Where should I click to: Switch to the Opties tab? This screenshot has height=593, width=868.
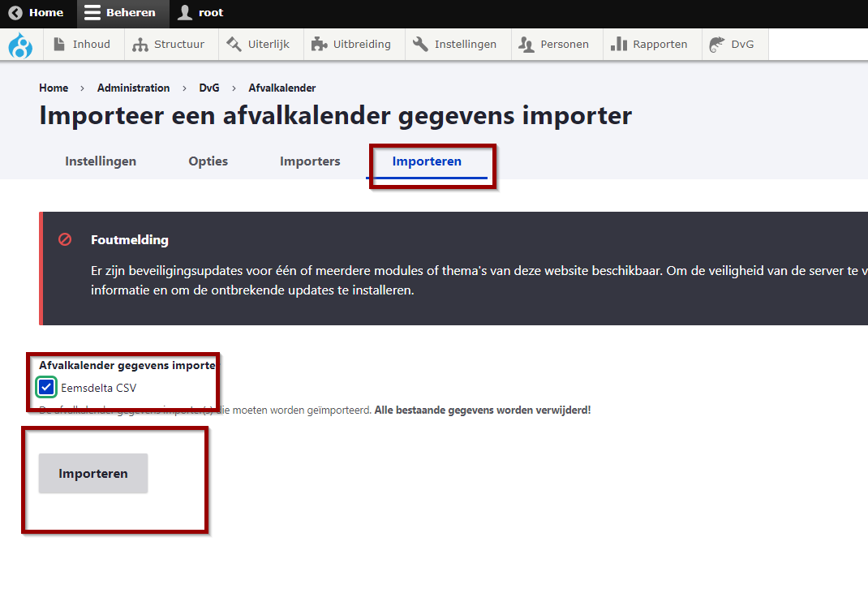click(x=208, y=161)
